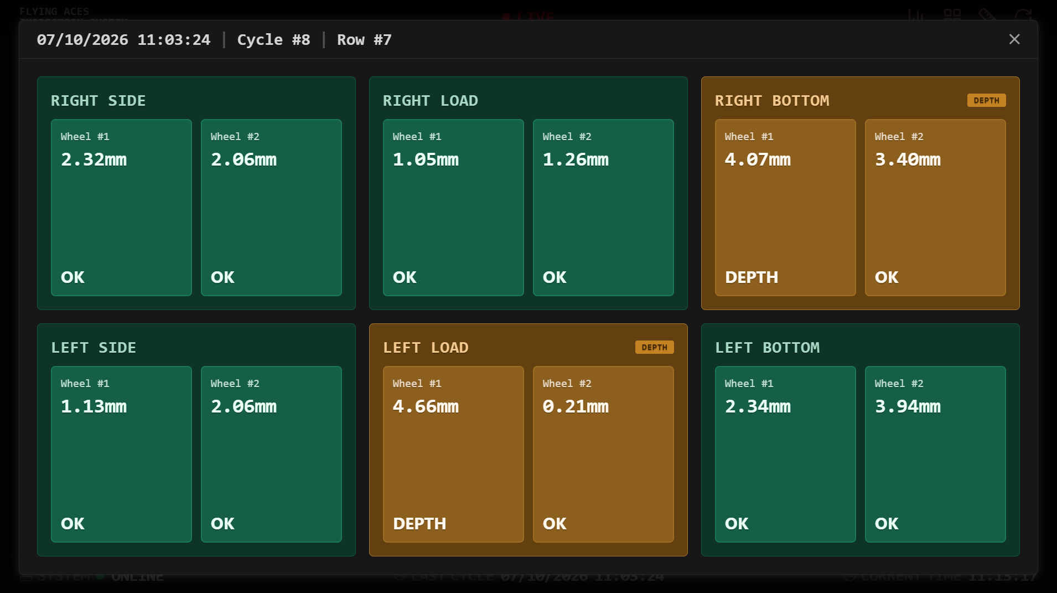This screenshot has height=593, width=1057.
Task: Click OK status under Right Side Wheel #1
Action: (72, 277)
